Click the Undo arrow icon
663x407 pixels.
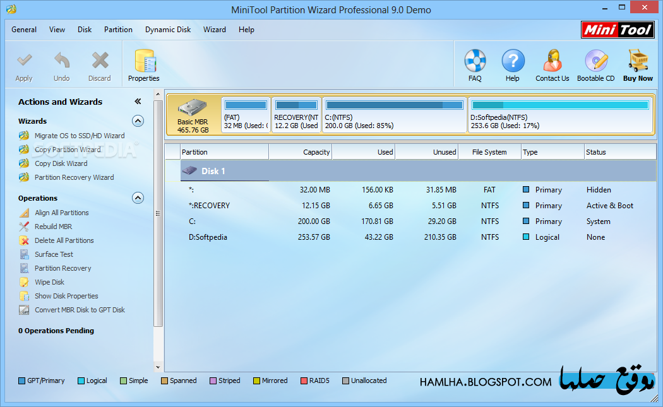pyautogui.click(x=62, y=61)
